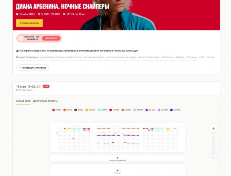Switch to Доступные билеты tab
The width and height of the screenshot is (231, 176).
(45, 101)
